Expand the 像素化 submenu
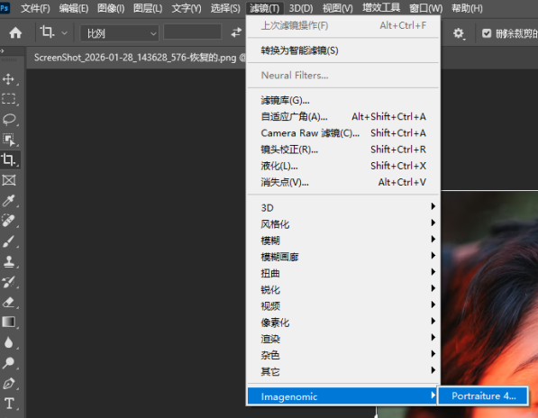Image resolution: width=538 pixels, height=418 pixels. [x=343, y=323]
